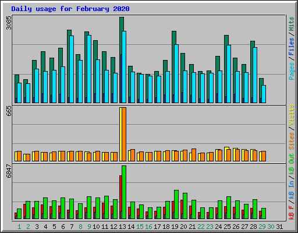
Task: Click the "Files" legend label
Action: tap(291, 47)
